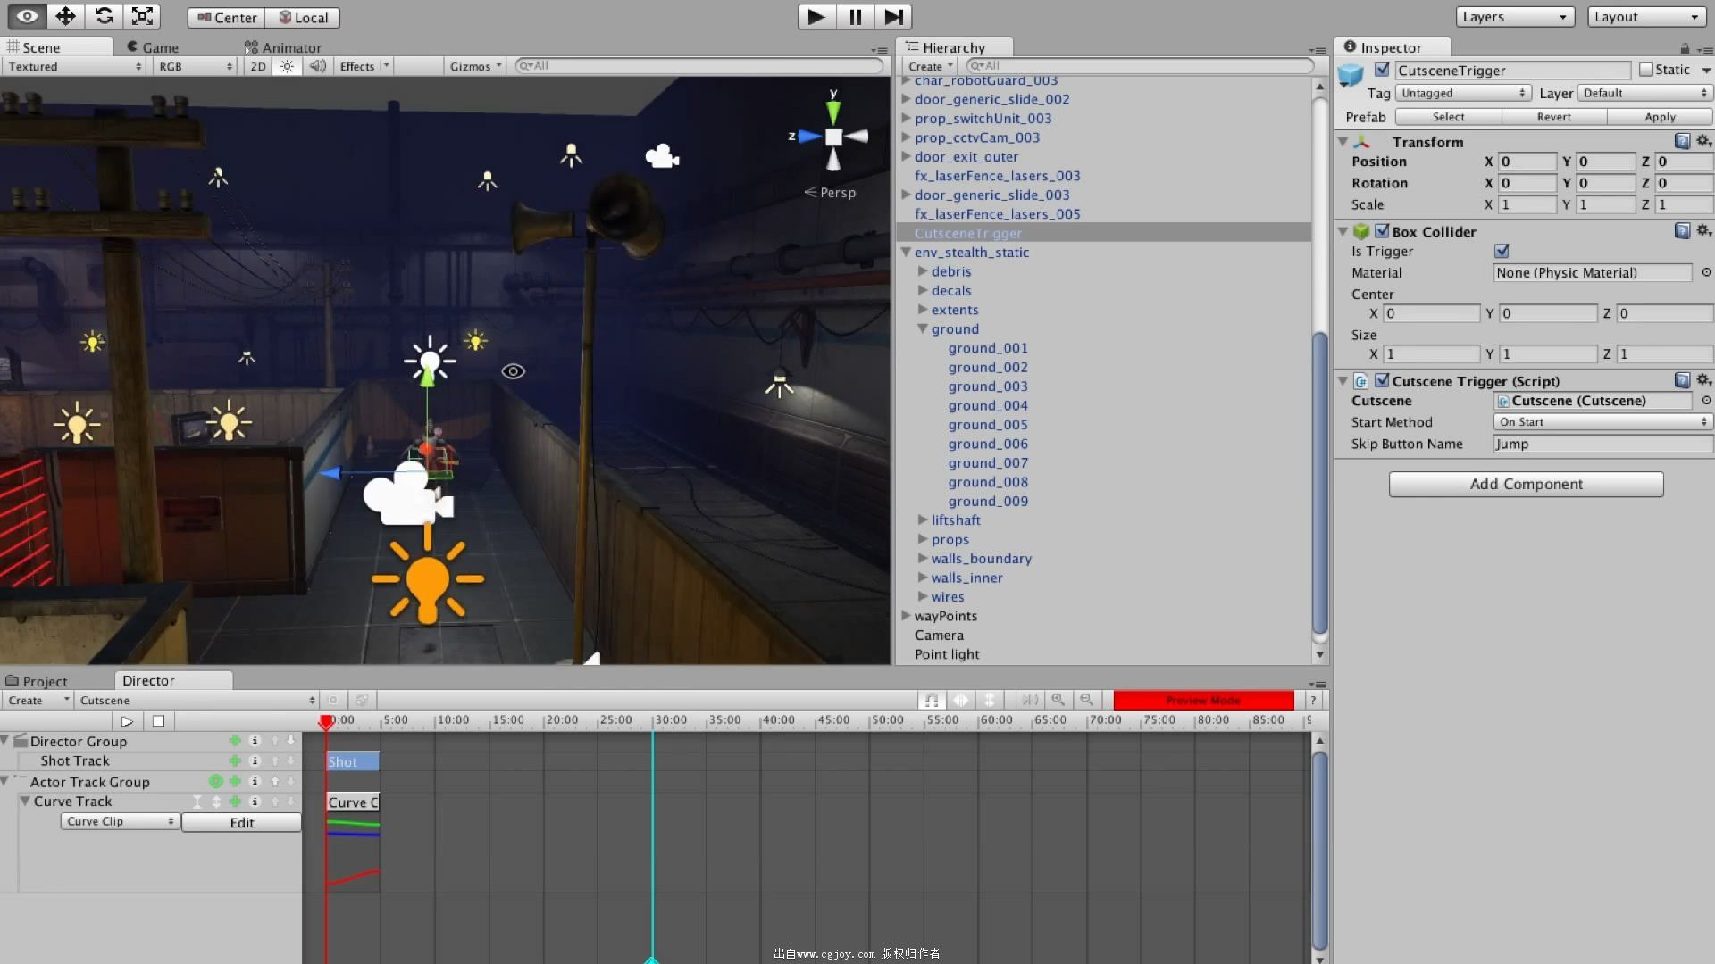Image resolution: width=1715 pixels, height=964 pixels.
Task: Click the Inspector lock icon
Action: click(1685, 48)
